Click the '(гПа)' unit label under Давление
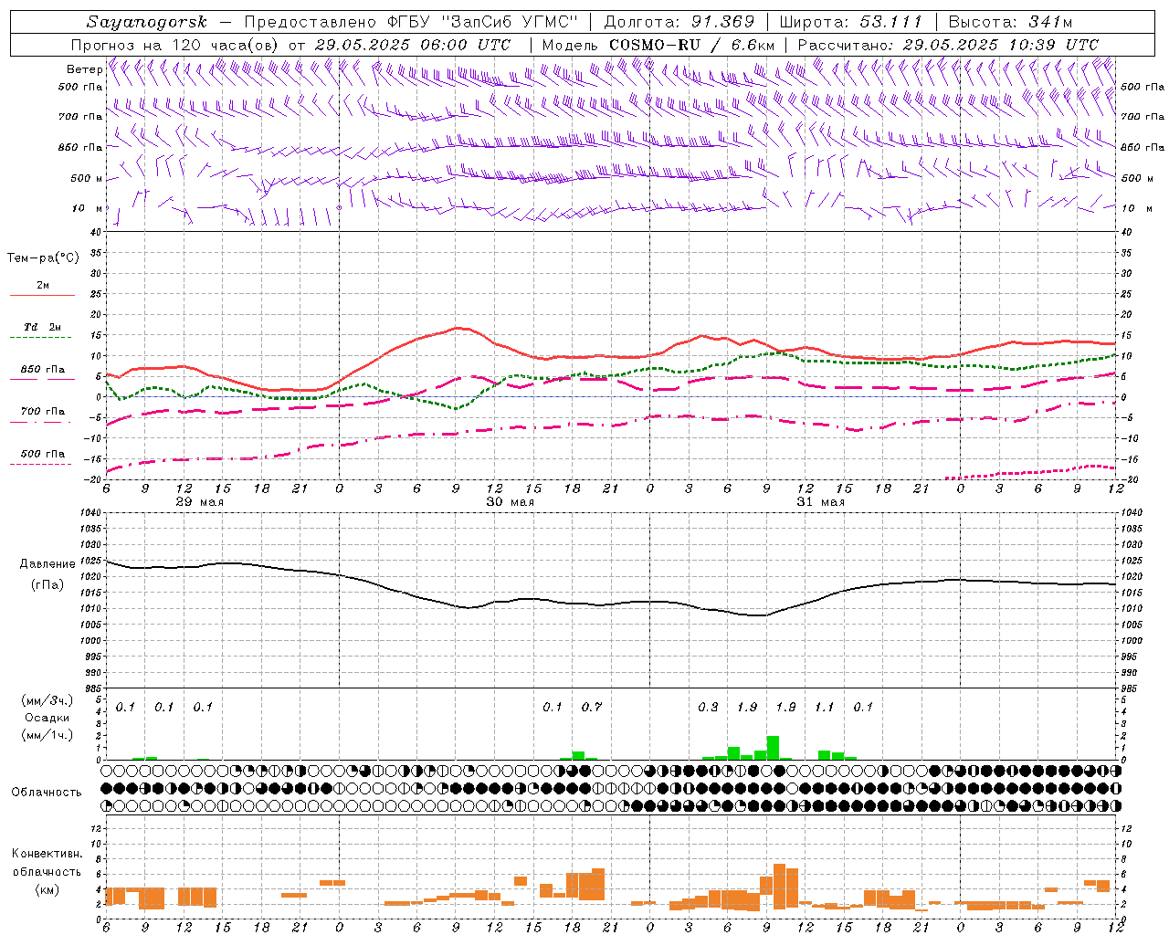Screen dimensions: 1169x935 coord(47,584)
